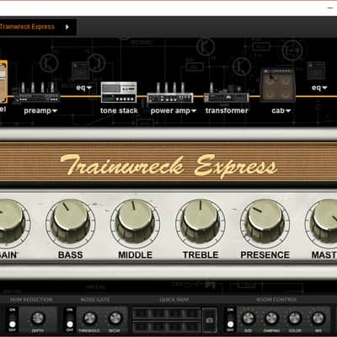This screenshot has width=337, height=337.
Task: Click the Noise Gate DECAY knob
Action: tap(115, 318)
